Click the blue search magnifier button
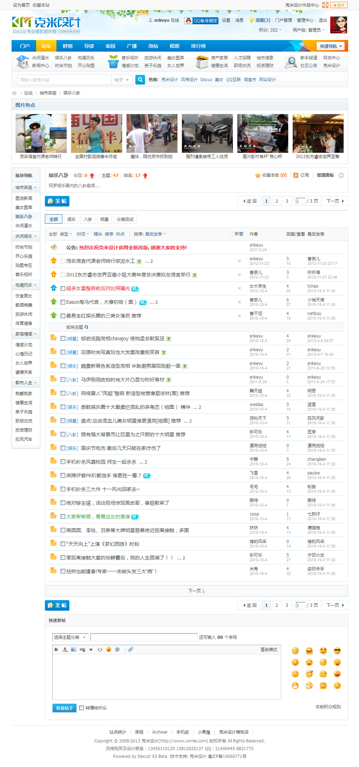 pyautogui.click(x=140, y=80)
